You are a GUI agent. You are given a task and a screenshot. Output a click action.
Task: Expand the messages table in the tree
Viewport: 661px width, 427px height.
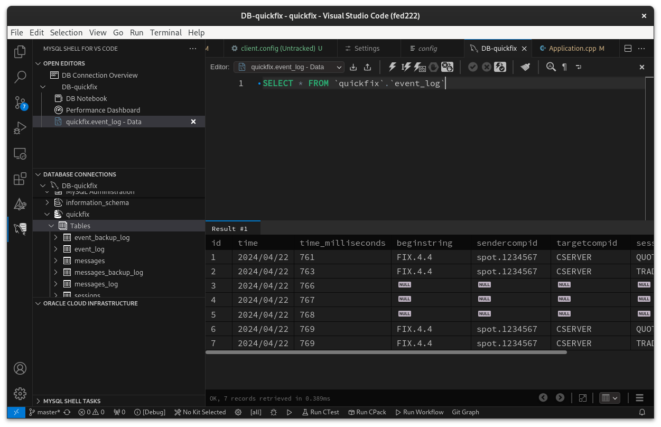point(55,261)
